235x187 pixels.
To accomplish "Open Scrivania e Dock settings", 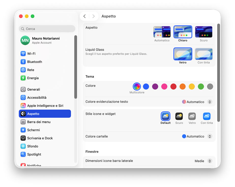I will pos(40,138).
